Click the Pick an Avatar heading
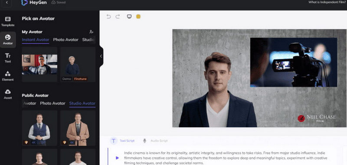347x165 pixels. tap(38, 19)
